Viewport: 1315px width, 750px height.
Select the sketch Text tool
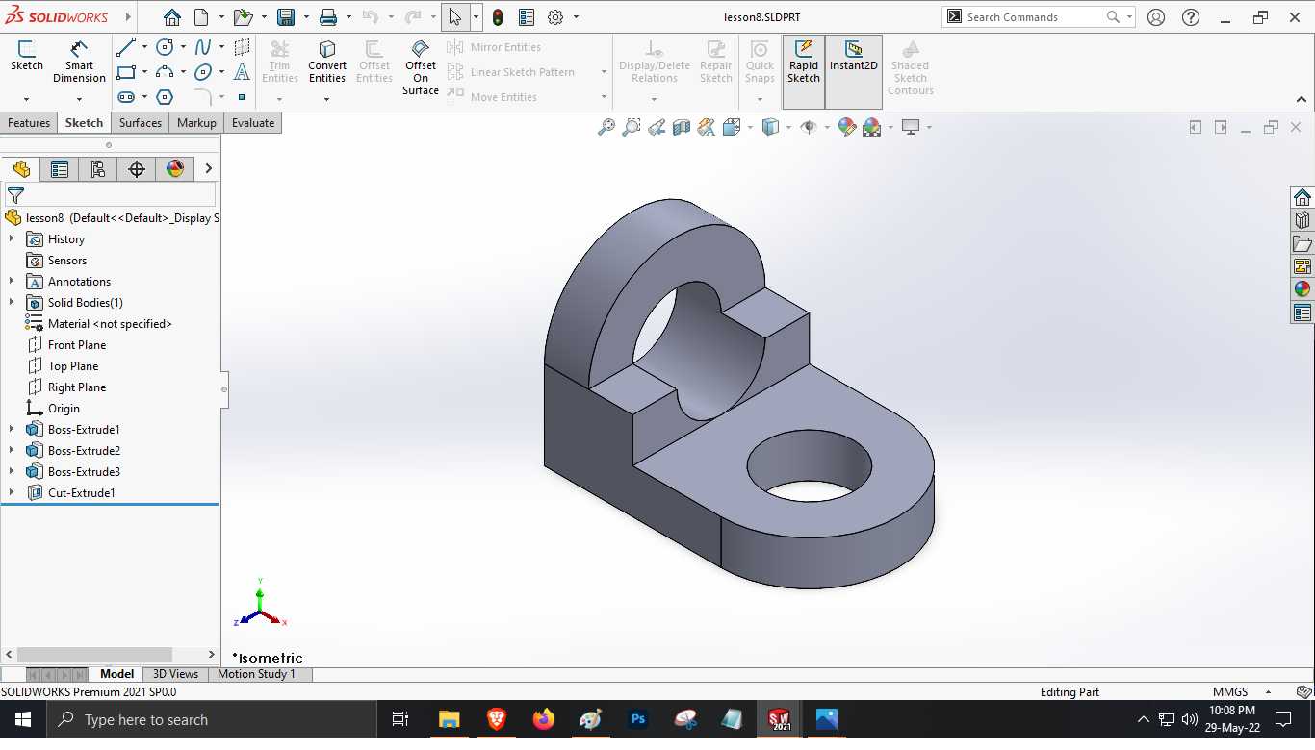pos(242,72)
